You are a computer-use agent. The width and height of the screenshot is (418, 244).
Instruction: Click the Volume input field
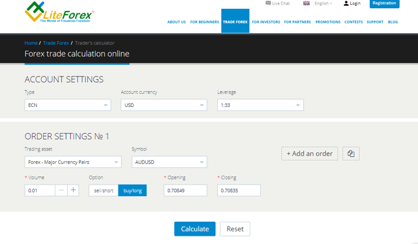point(40,190)
